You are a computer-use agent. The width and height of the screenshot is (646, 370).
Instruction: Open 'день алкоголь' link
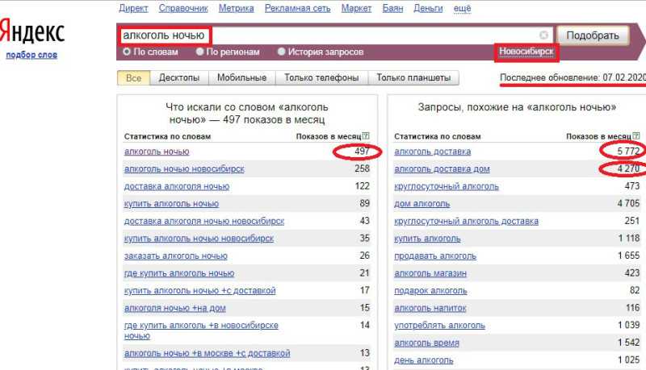pos(423,360)
